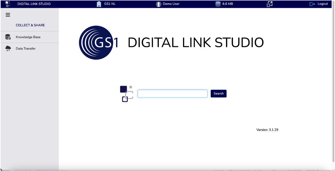
Task: Click the GS1 round logo
Action: tap(98, 43)
